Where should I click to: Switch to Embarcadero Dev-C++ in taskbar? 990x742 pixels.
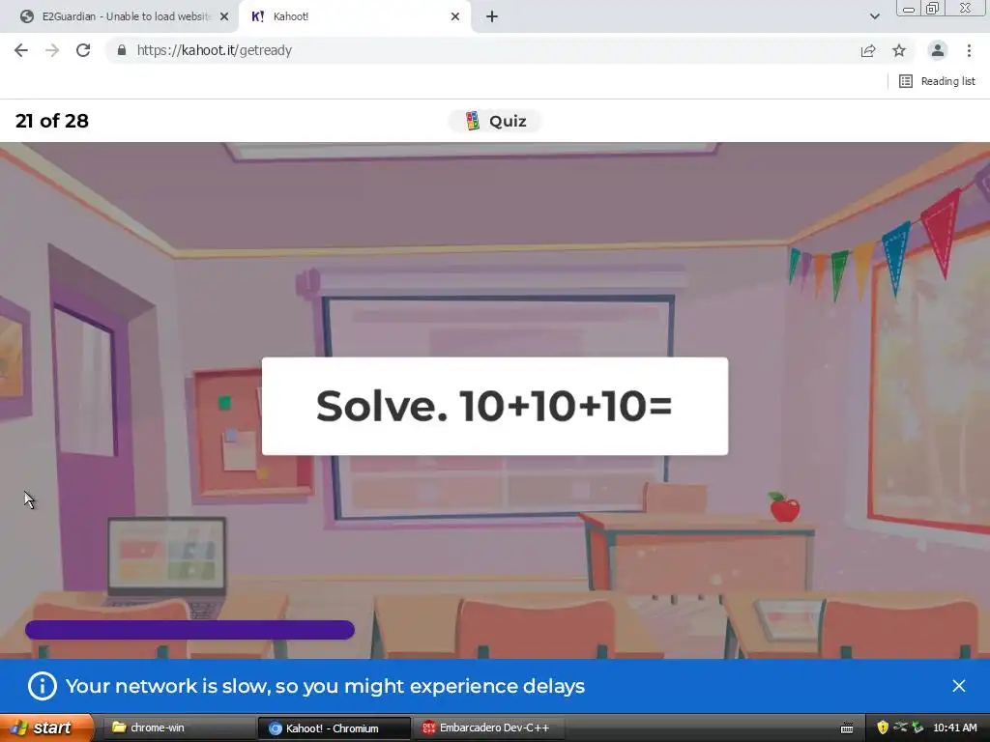tap(490, 728)
